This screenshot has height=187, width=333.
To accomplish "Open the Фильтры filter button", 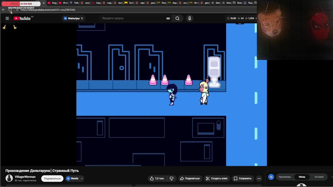I will pos(73,18).
